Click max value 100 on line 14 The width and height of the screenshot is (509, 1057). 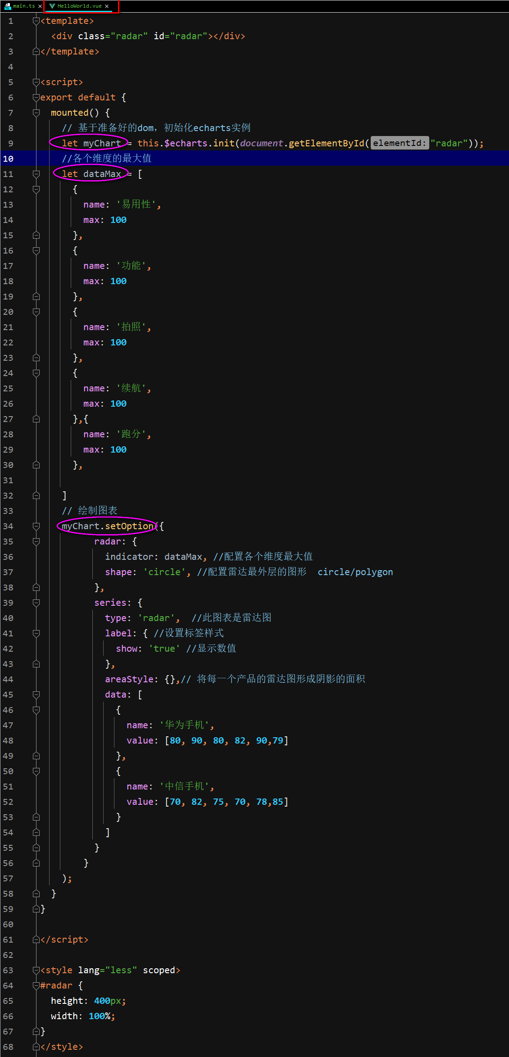118,220
